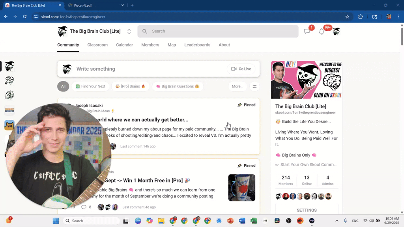Screen dimensions: 404x227
Task: Click the taskbar Search box
Action: tap(92, 221)
